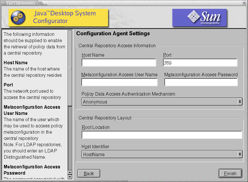Click the 'Metaconfiguration Access Password' help heading in the left panel
Image resolution: width=248 pixels, height=182 pixels.
pyautogui.click(x=32, y=170)
